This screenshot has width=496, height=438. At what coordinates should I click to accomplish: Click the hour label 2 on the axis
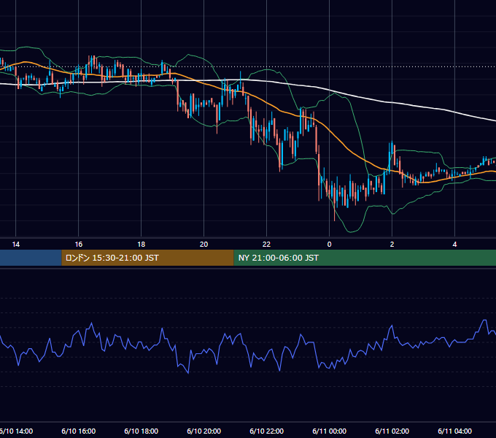(x=392, y=245)
